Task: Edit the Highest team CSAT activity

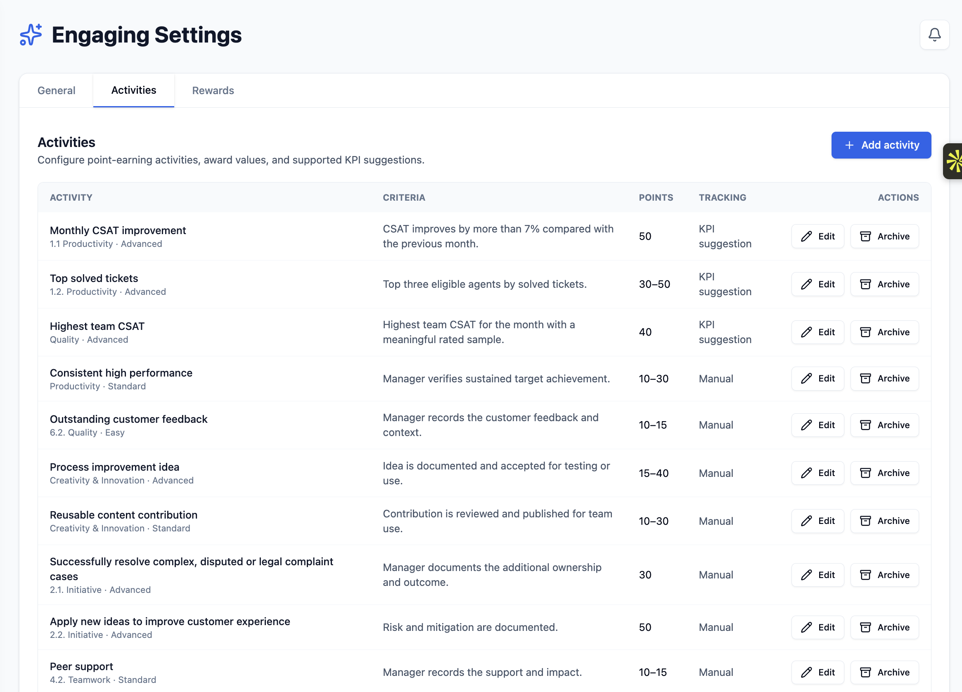Action: click(x=817, y=332)
